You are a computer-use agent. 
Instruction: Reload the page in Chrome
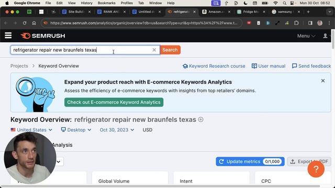coord(25,23)
